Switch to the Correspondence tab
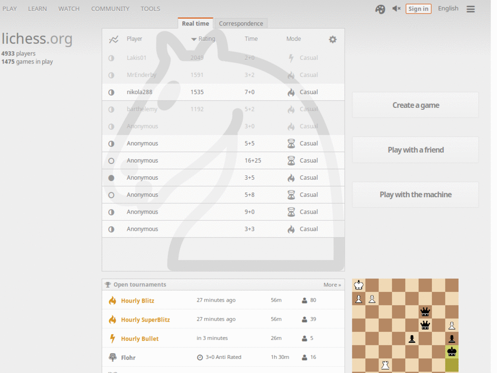Image resolution: width=497 pixels, height=373 pixels. [241, 23]
